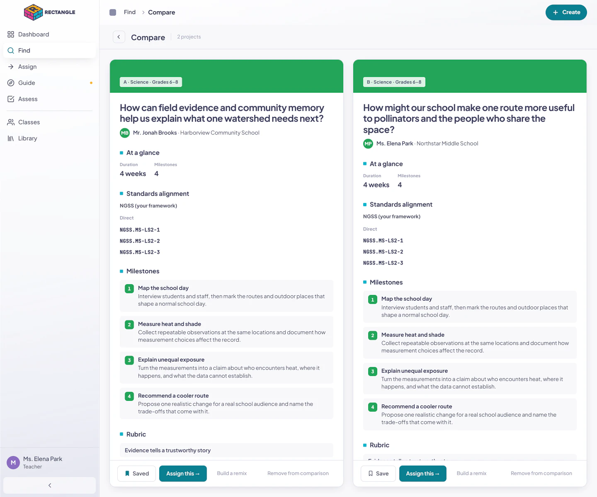Click NGSS.MS-LS2-1 standard in project A

click(140, 230)
